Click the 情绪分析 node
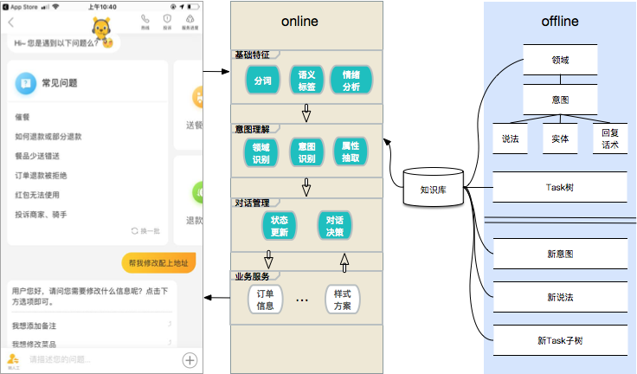 tap(351, 81)
